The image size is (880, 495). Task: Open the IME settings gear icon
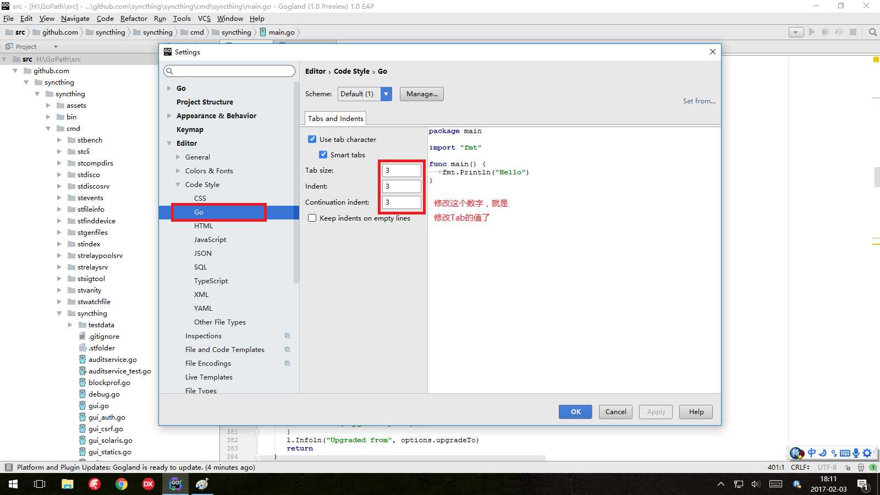[867, 453]
